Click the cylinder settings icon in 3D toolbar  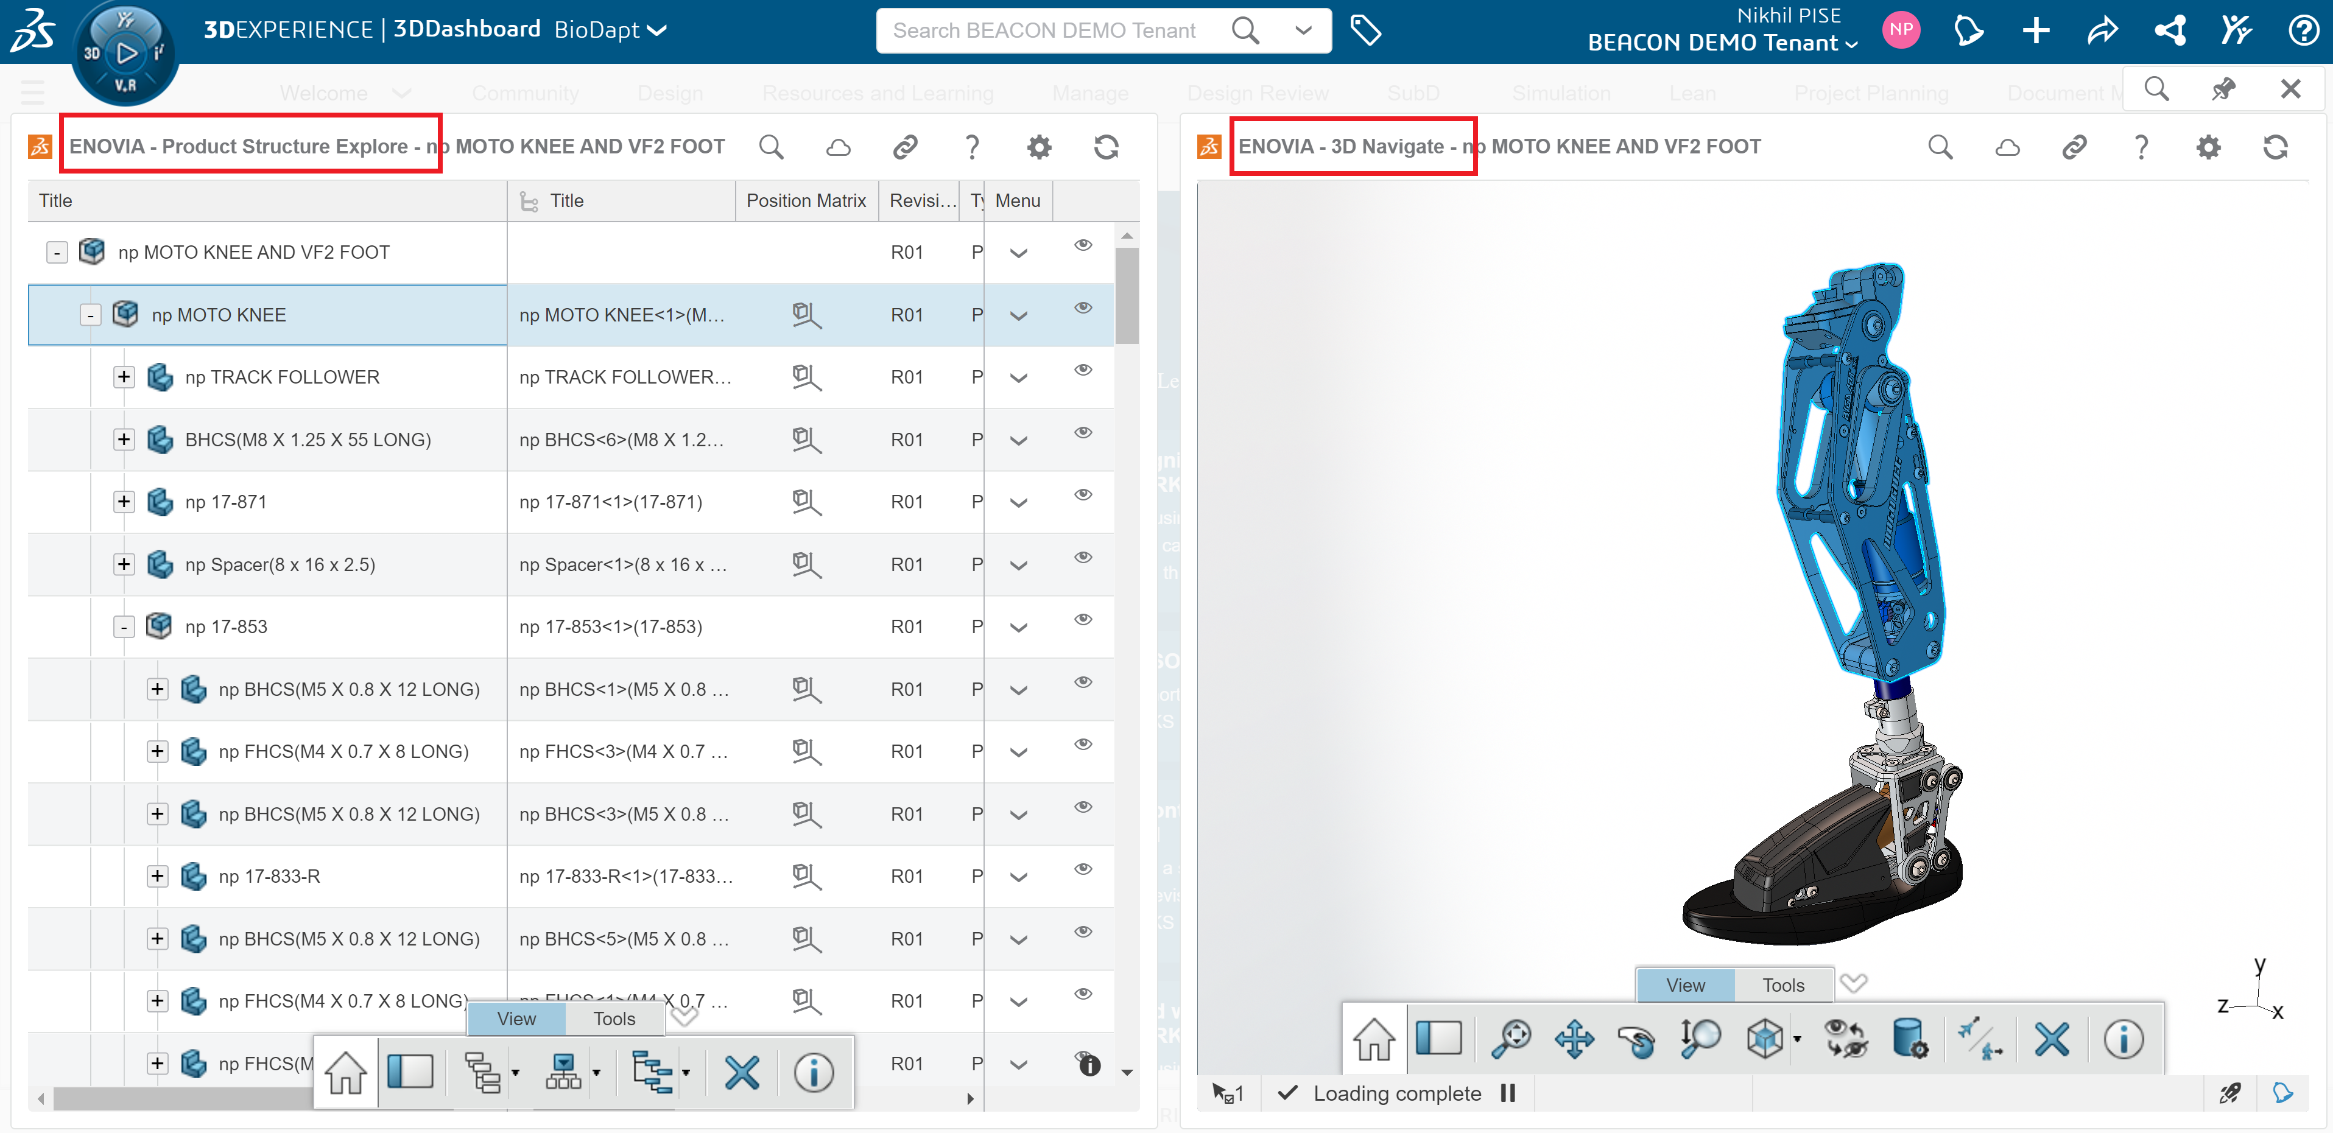click(x=1909, y=1039)
